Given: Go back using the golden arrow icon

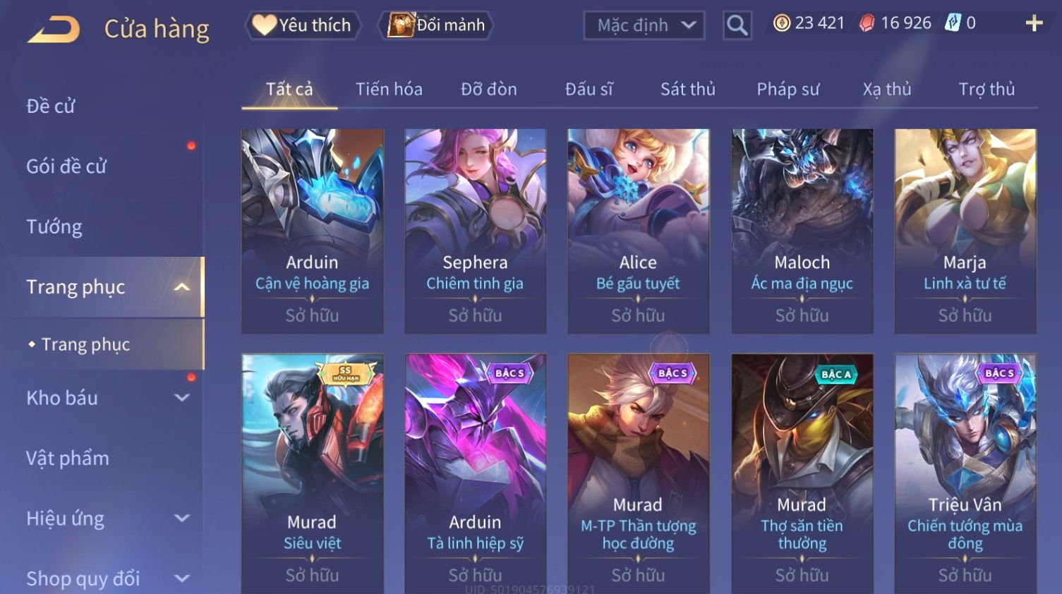Looking at the screenshot, I should (x=53, y=28).
